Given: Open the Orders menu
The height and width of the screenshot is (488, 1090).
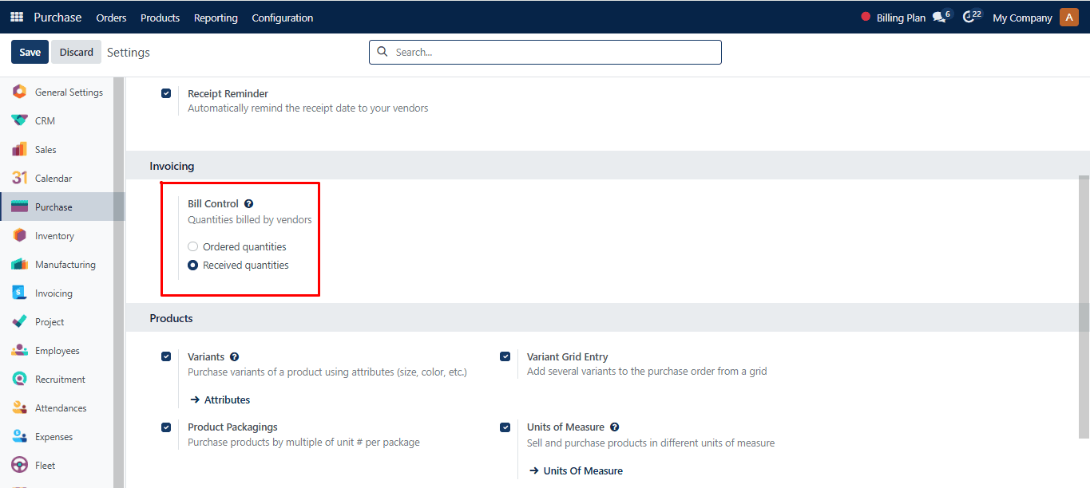Looking at the screenshot, I should (111, 18).
